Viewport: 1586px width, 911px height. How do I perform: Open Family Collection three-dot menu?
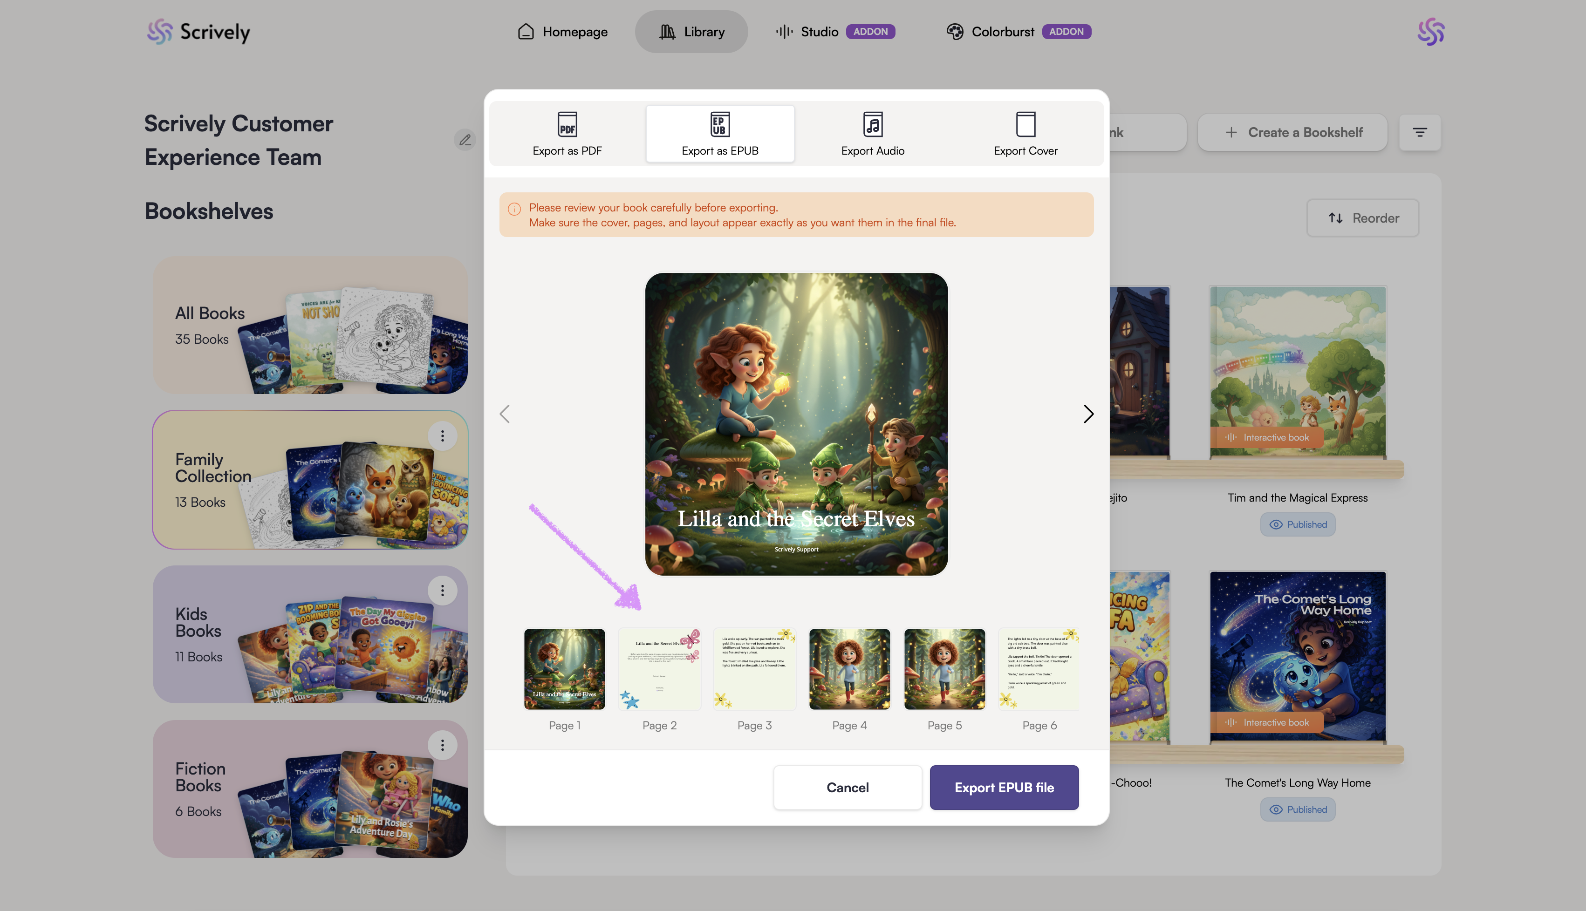(x=442, y=436)
